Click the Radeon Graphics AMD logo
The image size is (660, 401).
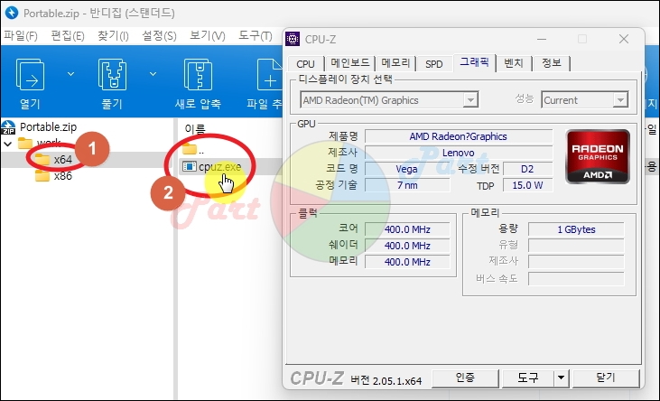[598, 156]
